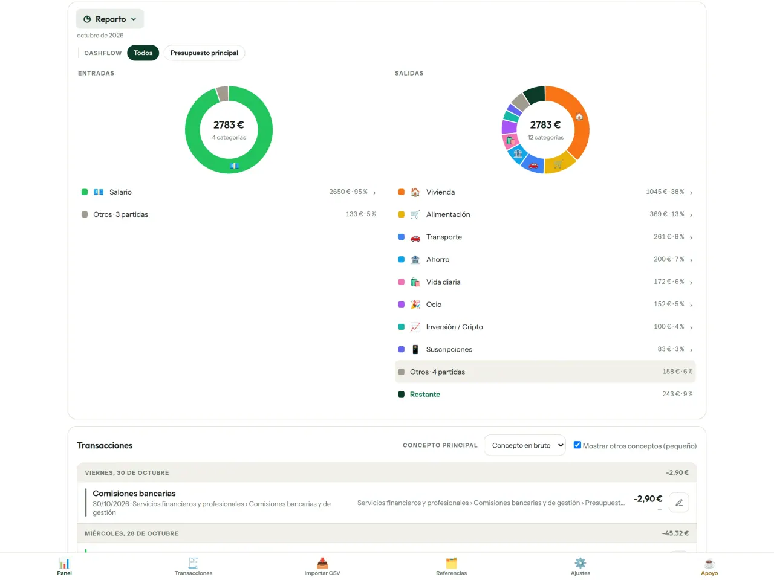Click the Suscripciones phone icon
The height and width of the screenshot is (580, 774).
point(415,349)
